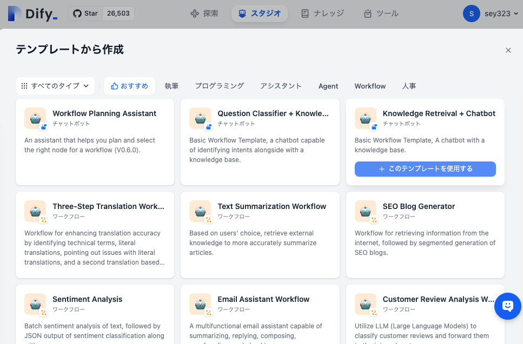Open the すべてのタイプ type dropdown

[x=55, y=86]
